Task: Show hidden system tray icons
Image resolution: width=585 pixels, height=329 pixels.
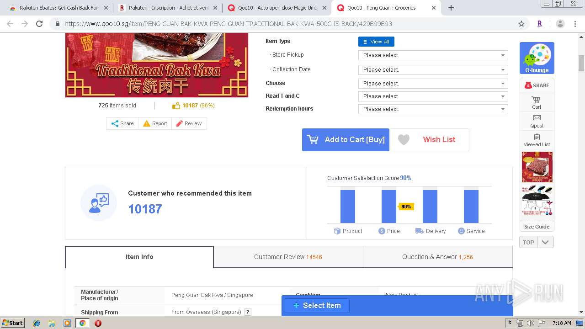Action: [510, 323]
